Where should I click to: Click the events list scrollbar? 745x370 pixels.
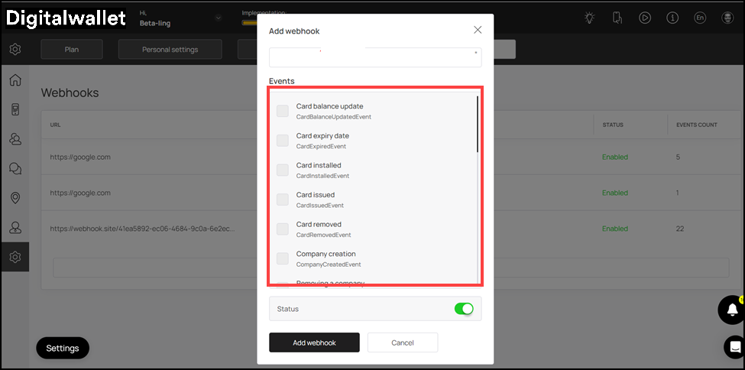click(477, 124)
